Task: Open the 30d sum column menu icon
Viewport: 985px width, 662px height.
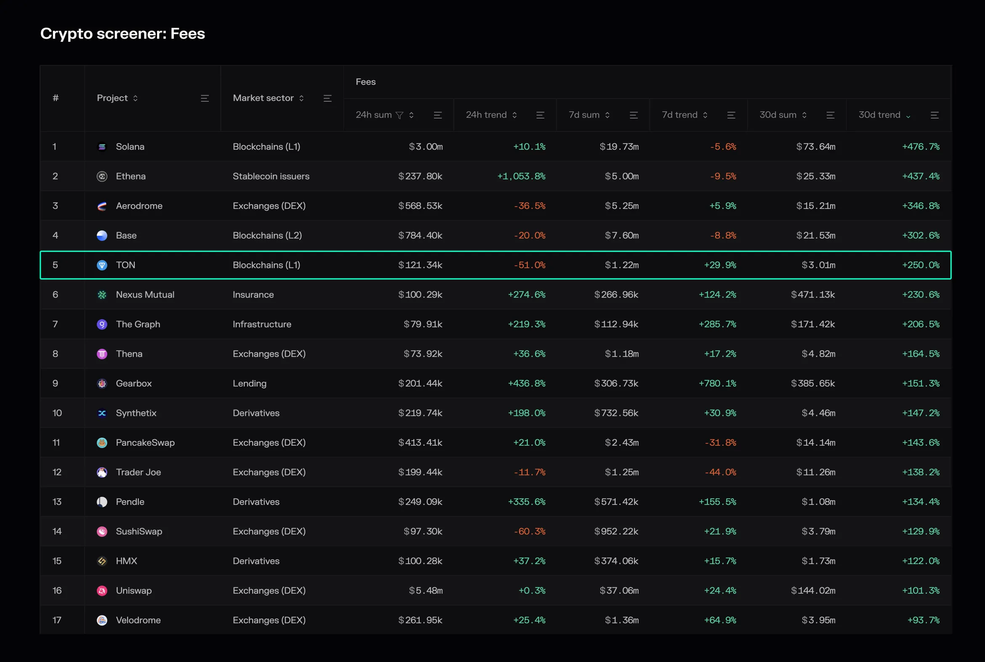Action: [x=830, y=115]
